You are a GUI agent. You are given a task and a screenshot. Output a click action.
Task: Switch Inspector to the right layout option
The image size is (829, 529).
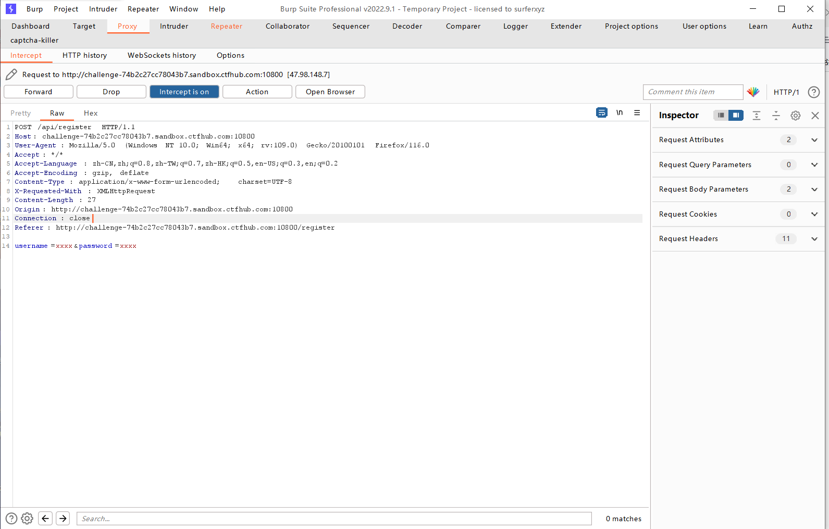point(736,115)
